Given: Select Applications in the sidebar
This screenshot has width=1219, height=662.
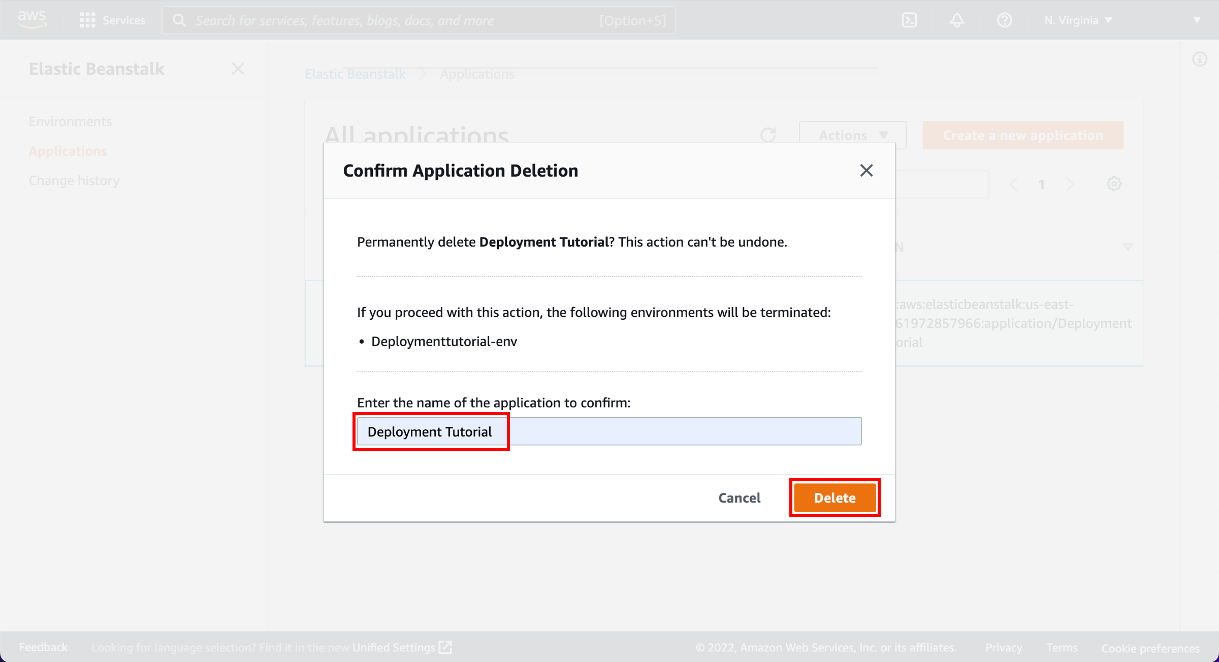Looking at the screenshot, I should pyautogui.click(x=68, y=151).
